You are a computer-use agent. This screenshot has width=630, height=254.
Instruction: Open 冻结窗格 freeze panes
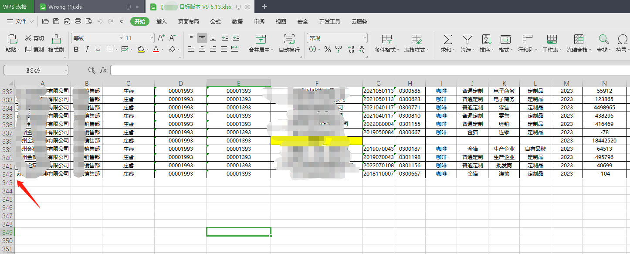coord(579,44)
